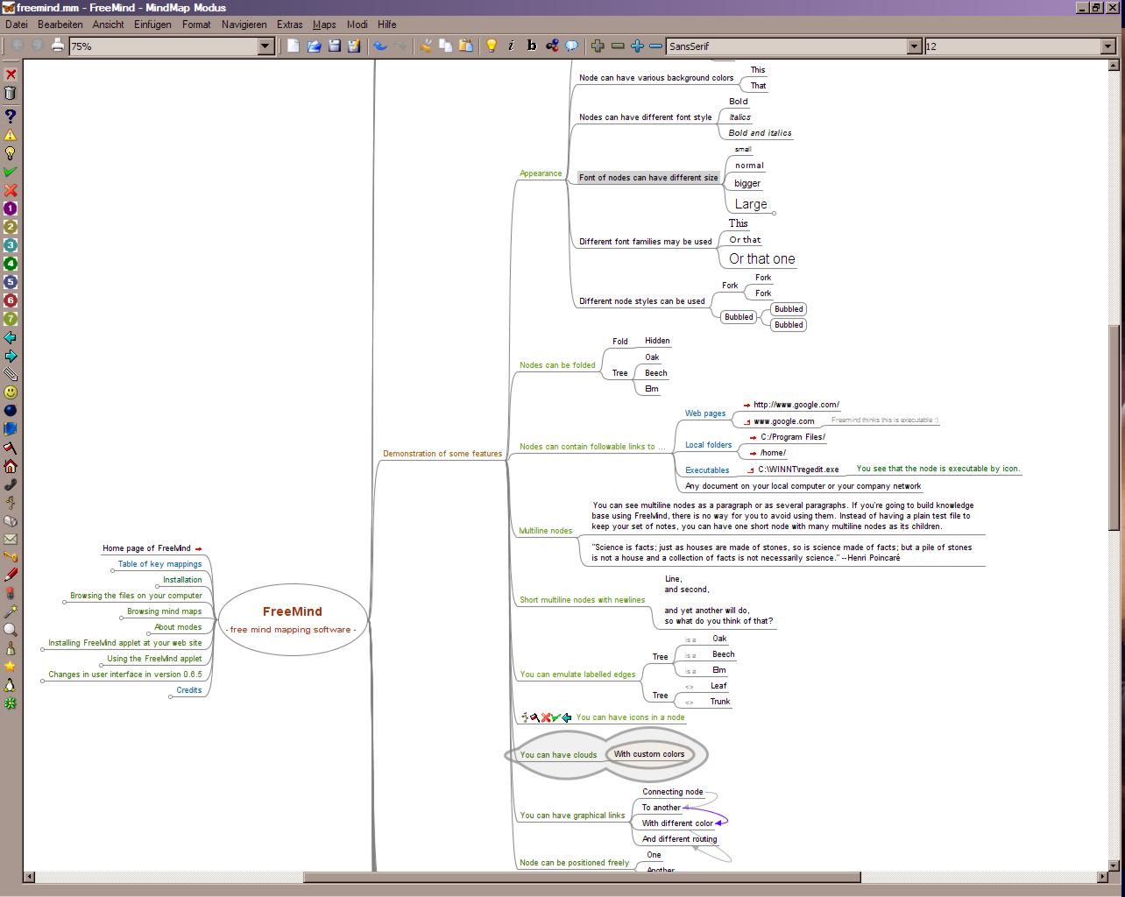Click the grey minus fold icon
This screenshot has height=897, width=1125.
click(618, 46)
